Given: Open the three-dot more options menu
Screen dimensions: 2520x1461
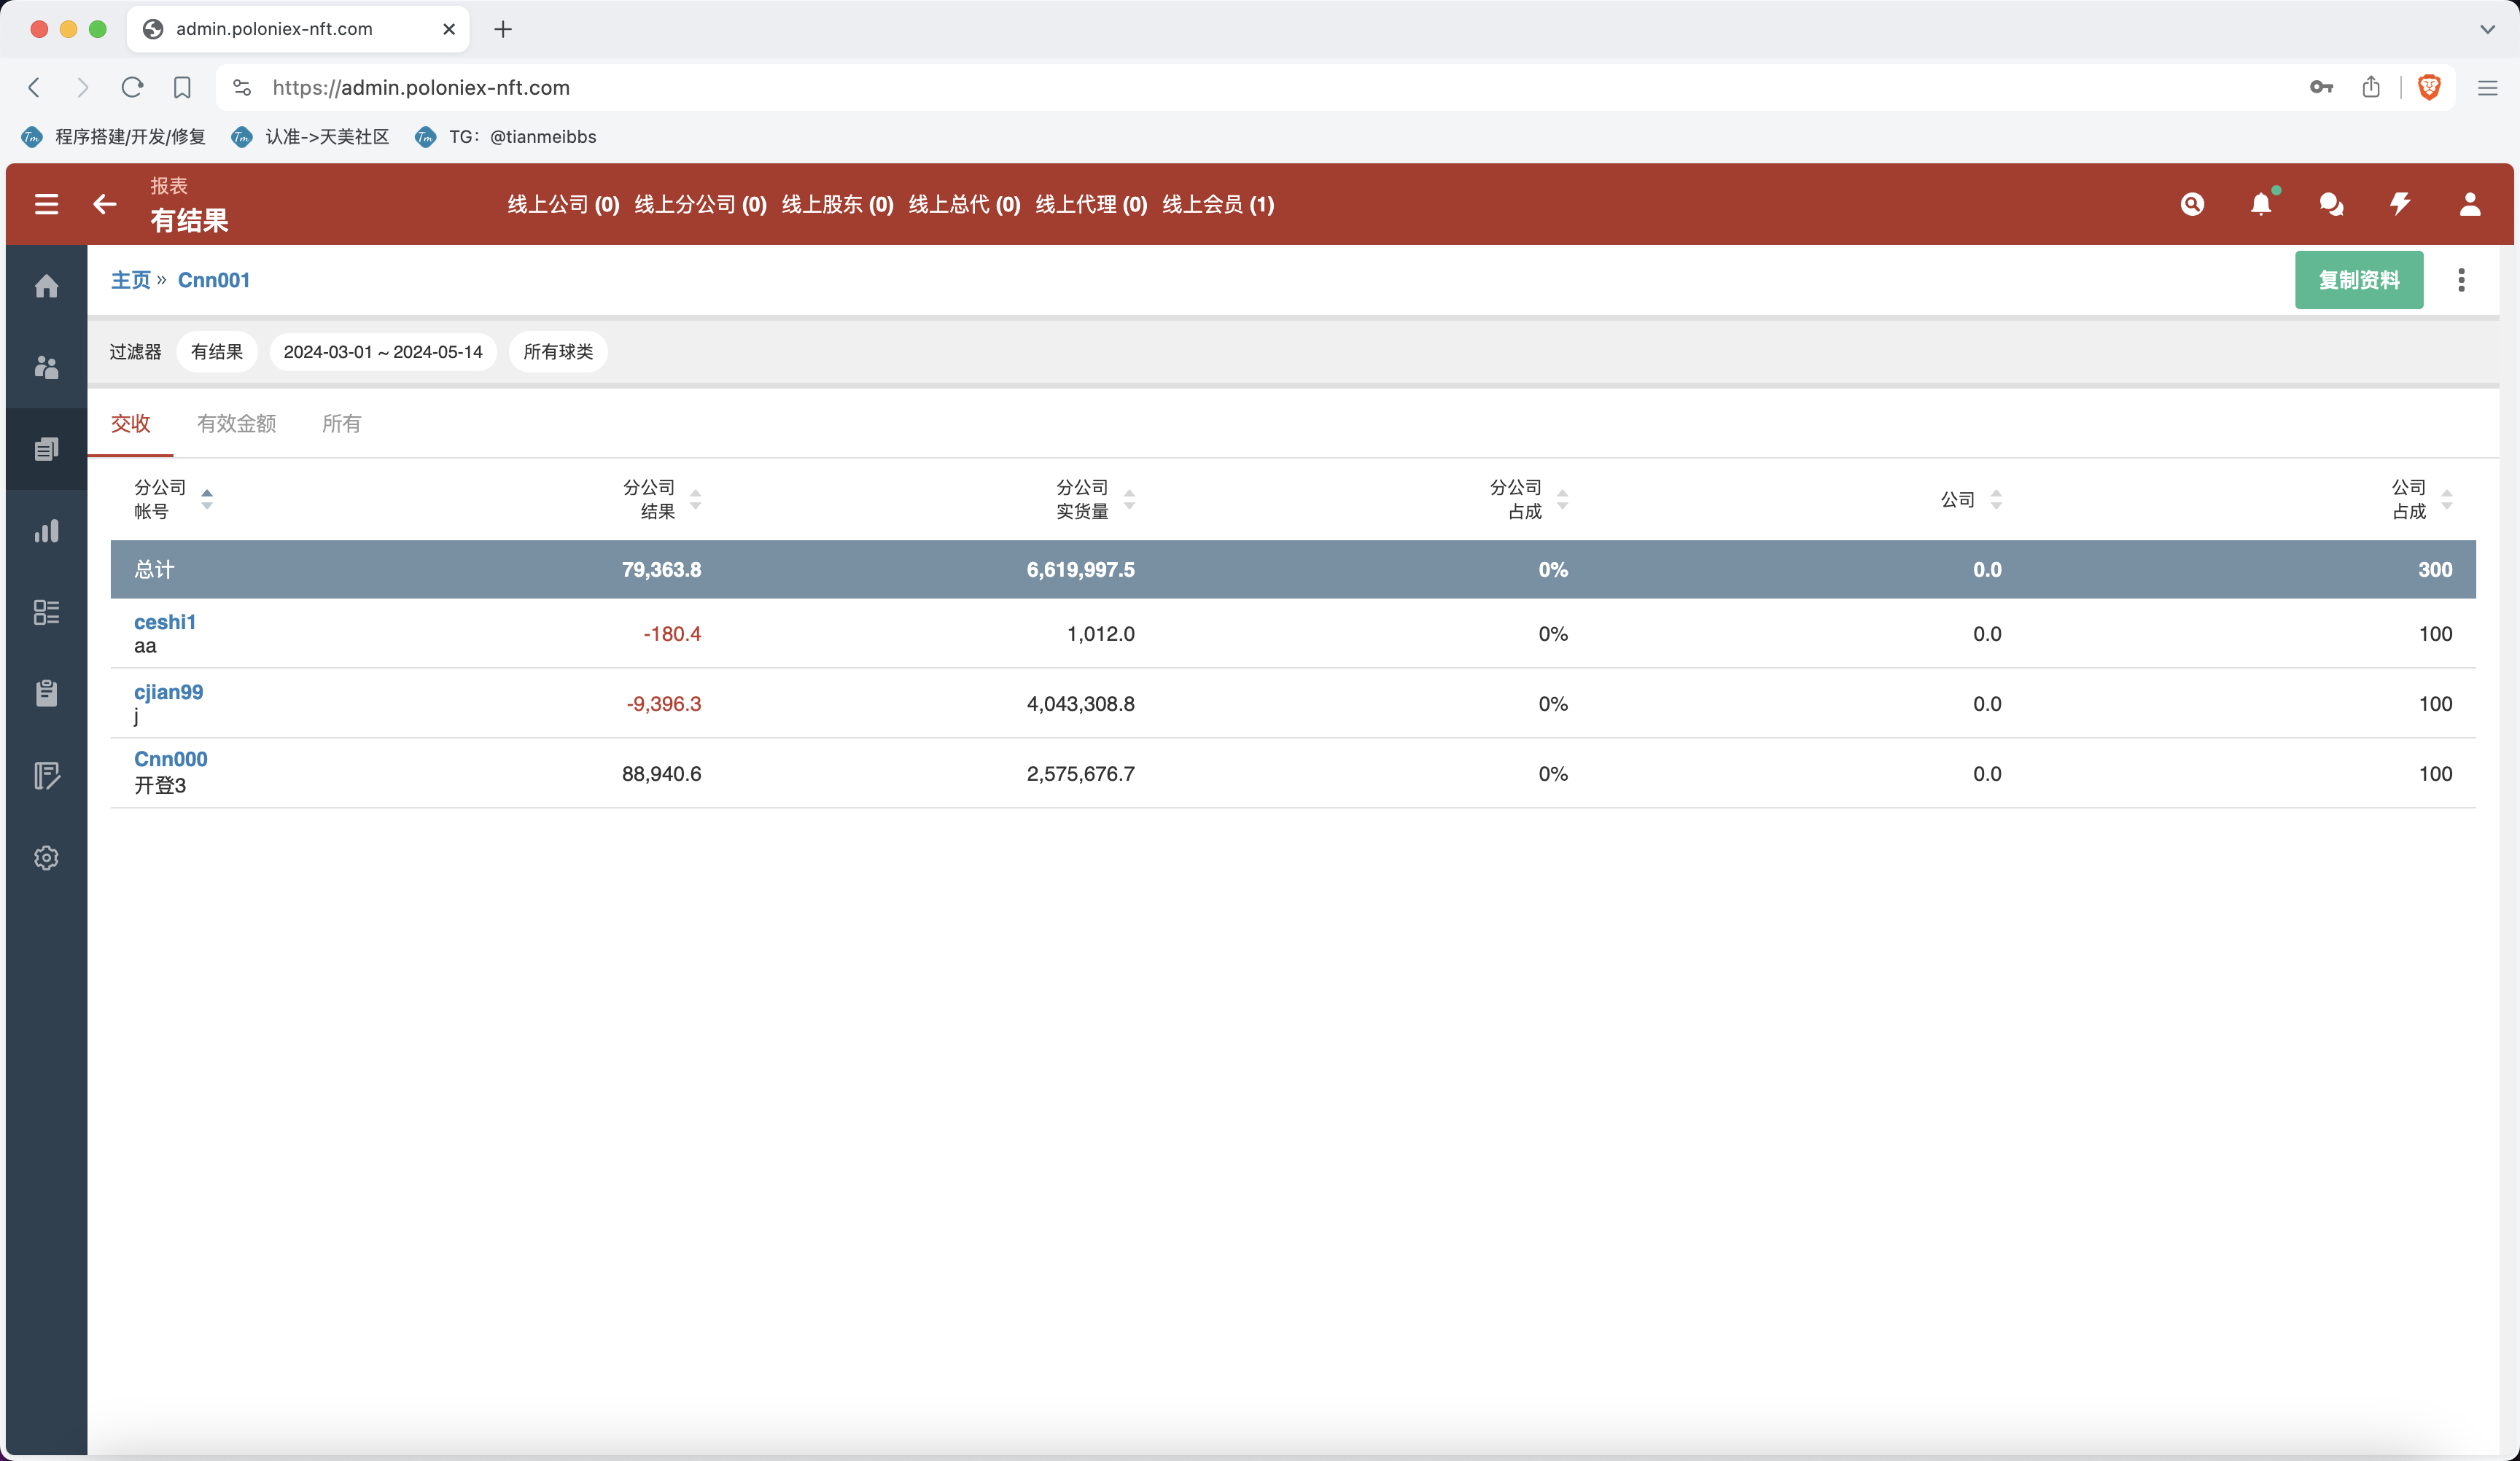Looking at the screenshot, I should click(2461, 280).
